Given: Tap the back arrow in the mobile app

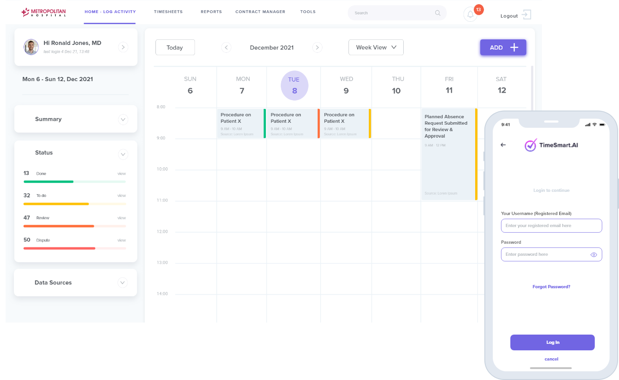Looking at the screenshot, I should coord(503,145).
